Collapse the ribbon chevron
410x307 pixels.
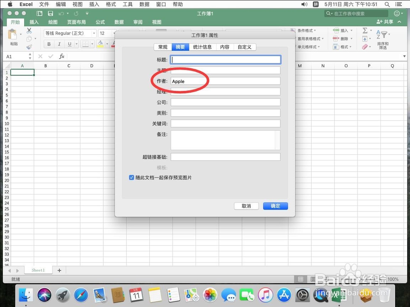coord(399,22)
